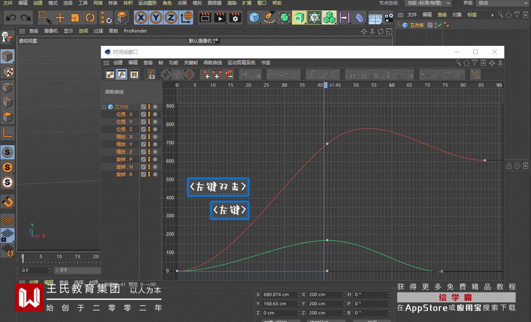Screen dimensions: 531x322
Task: Open 摄像机 menu in viewport
Action: [51, 31]
